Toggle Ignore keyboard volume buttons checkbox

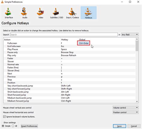(4, 117)
